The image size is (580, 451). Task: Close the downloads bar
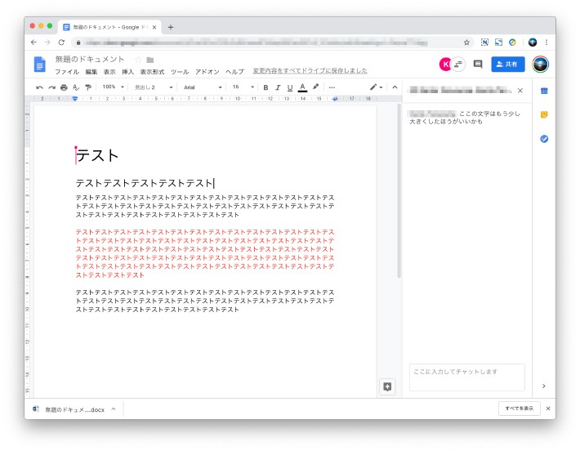548,409
